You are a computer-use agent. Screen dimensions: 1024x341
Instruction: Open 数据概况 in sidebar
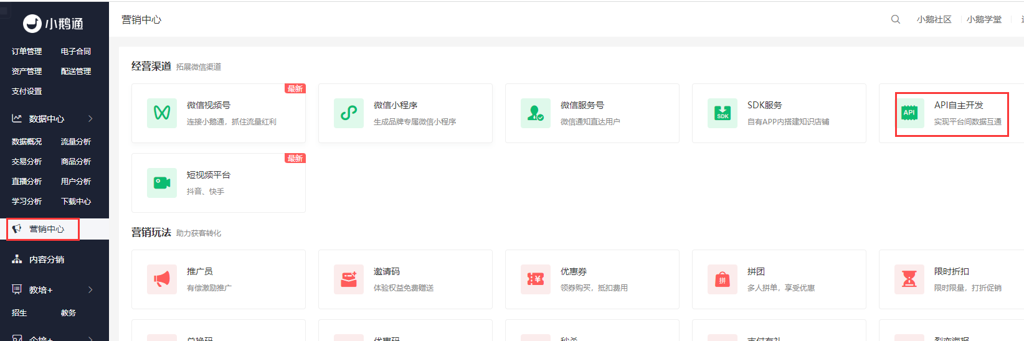[x=27, y=142]
